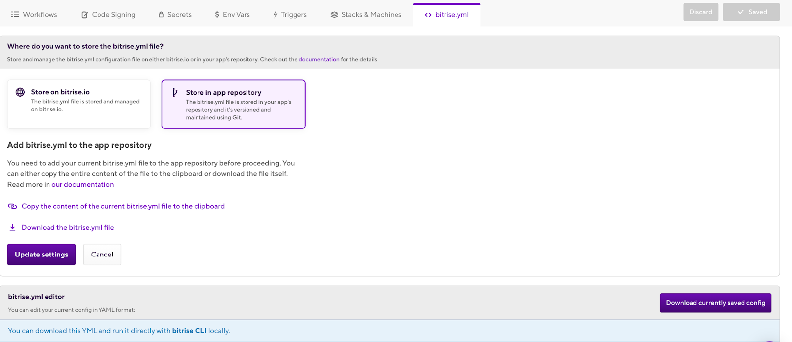This screenshot has height=342, width=792.
Task: Click Download currently saved config button
Action: (715, 303)
